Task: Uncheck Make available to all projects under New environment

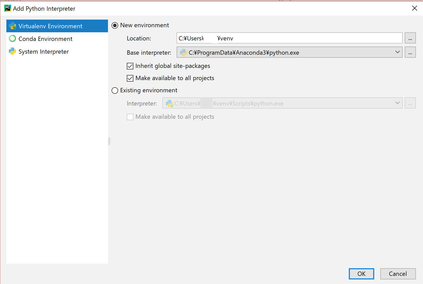Action: [130, 78]
